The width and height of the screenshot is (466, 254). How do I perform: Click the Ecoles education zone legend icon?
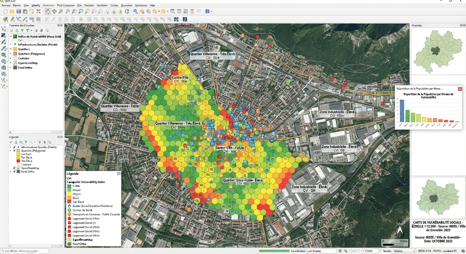(x=69, y=206)
